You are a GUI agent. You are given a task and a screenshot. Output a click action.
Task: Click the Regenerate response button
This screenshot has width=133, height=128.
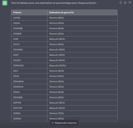[64, 123]
